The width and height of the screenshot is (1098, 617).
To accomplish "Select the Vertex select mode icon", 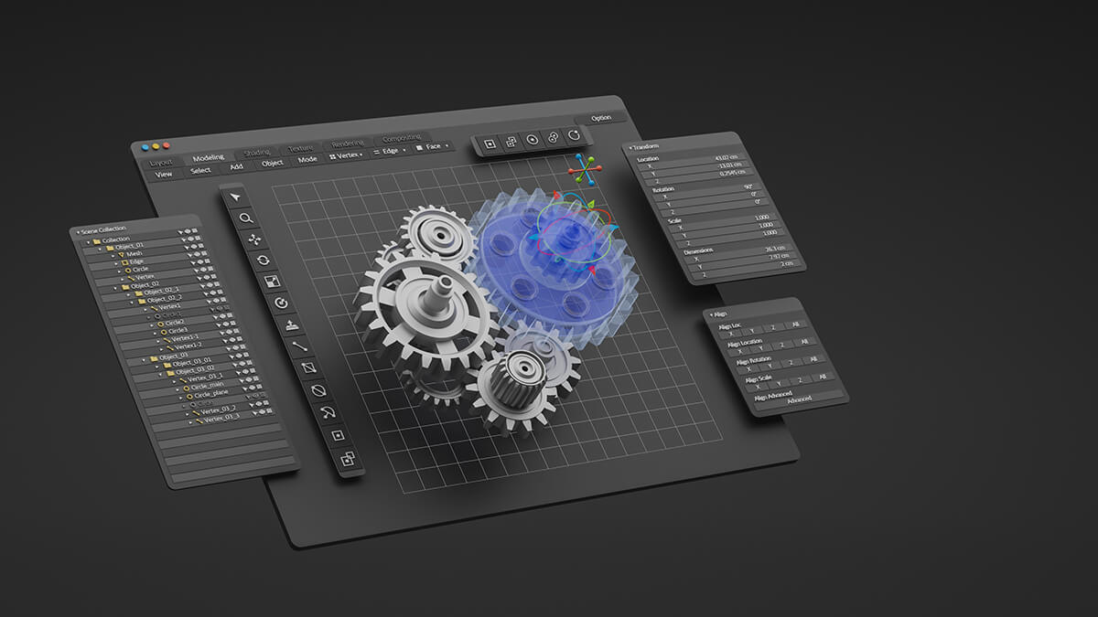I will point(332,156).
